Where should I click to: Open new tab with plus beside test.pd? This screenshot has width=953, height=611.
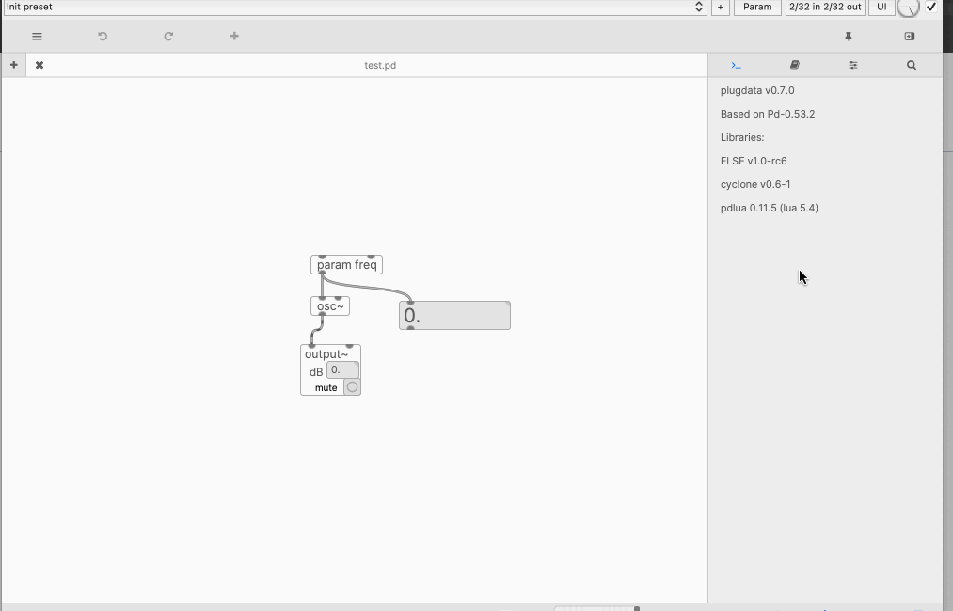(x=13, y=65)
